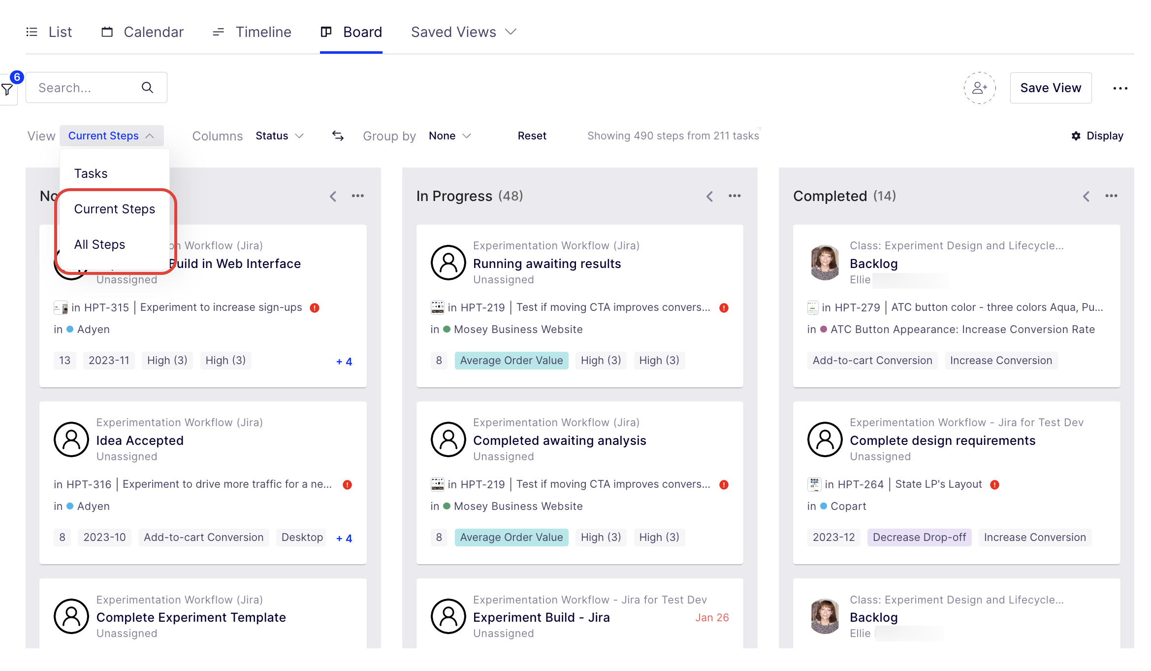Click the Reset link
The height and width of the screenshot is (671, 1151).
coord(532,135)
